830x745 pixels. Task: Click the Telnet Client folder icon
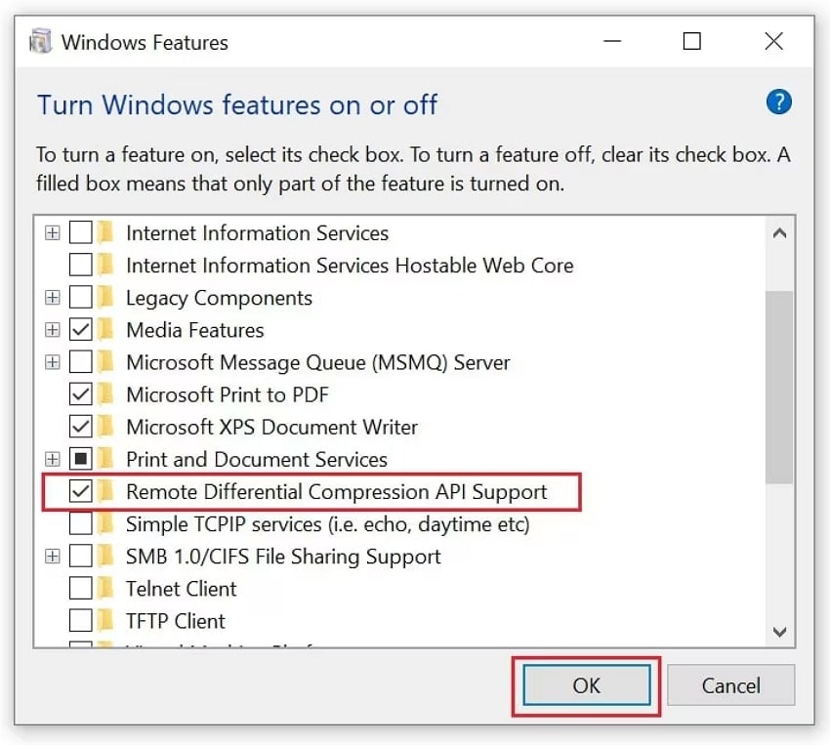(106, 588)
